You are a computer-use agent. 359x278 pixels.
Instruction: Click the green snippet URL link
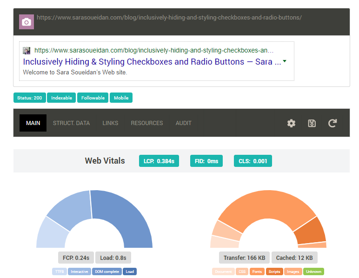coord(154,50)
